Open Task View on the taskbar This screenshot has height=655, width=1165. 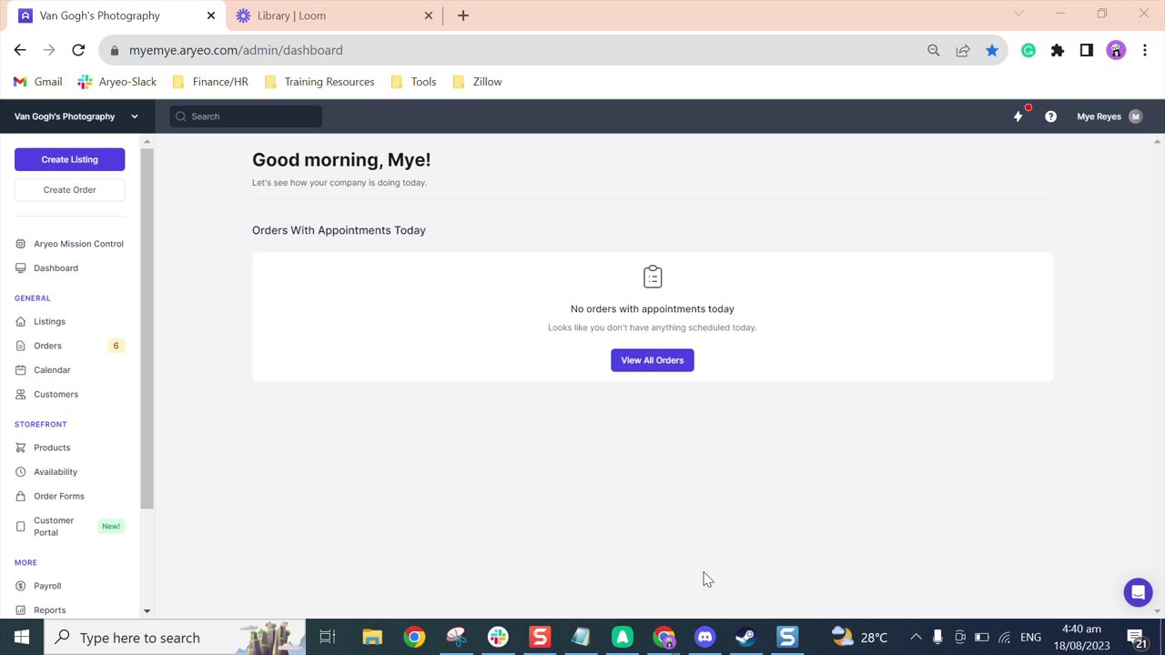tap(328, 637)
